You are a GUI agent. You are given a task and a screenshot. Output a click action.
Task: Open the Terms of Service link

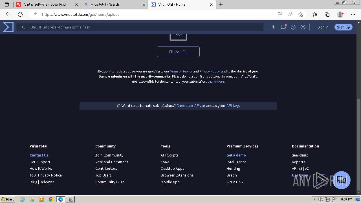point(181,71)
